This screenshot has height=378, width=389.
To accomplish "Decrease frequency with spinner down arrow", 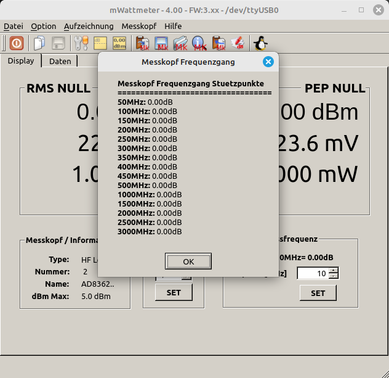I will pos(333,276).
